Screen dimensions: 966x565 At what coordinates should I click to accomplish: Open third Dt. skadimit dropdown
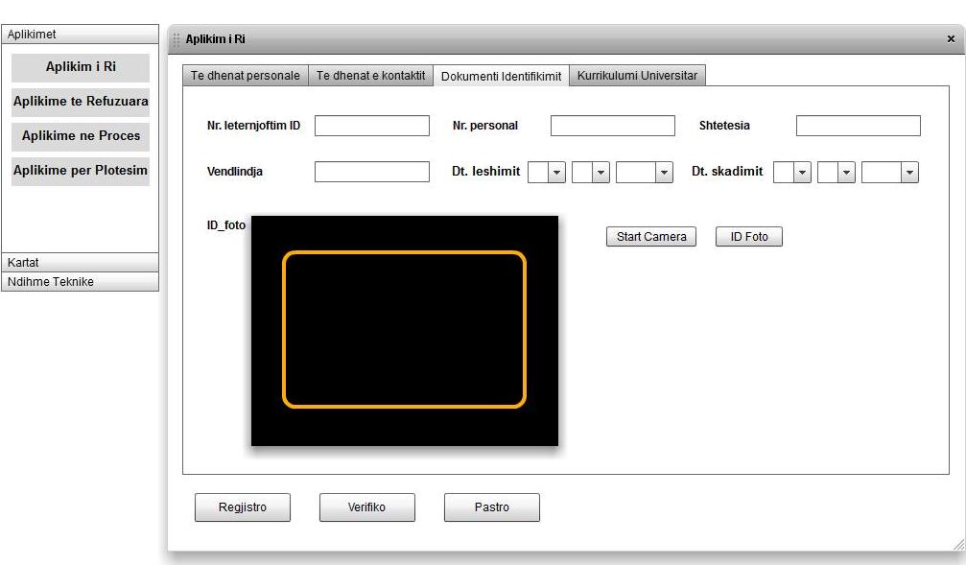(908, 173)
